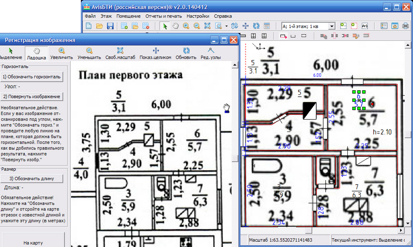Click Показ.целиком show-all tool
This screenshot has height=247, width=413.
[x=155, y=54]
